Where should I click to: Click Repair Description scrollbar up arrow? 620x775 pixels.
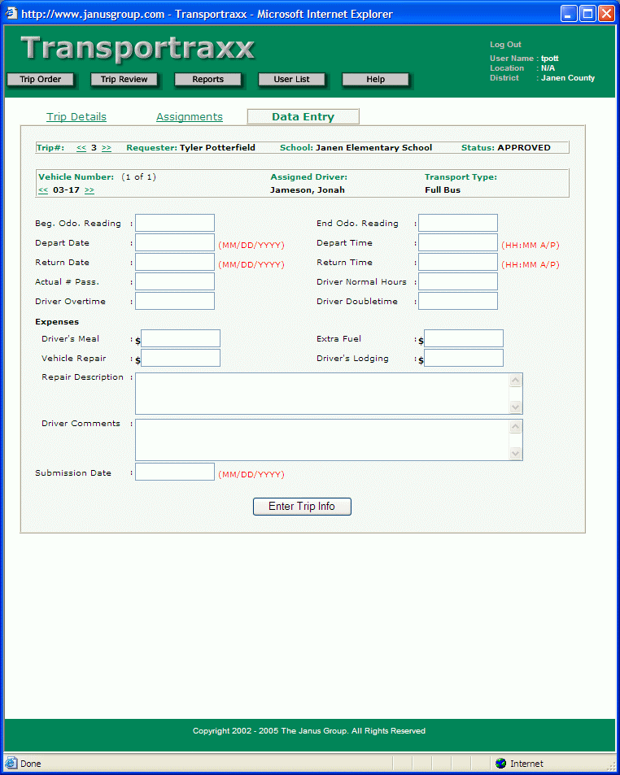click(x=515, y=380)
